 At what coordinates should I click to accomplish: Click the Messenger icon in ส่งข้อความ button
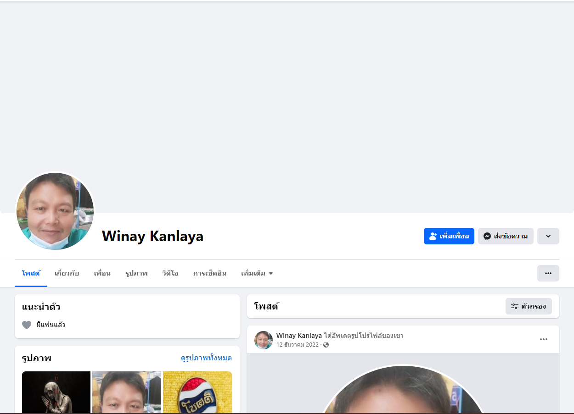[487, 236]
